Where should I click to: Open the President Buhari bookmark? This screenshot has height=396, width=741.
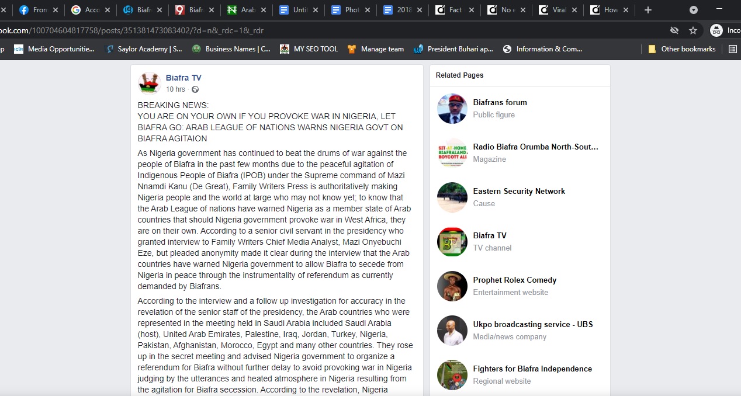point(453,49)
